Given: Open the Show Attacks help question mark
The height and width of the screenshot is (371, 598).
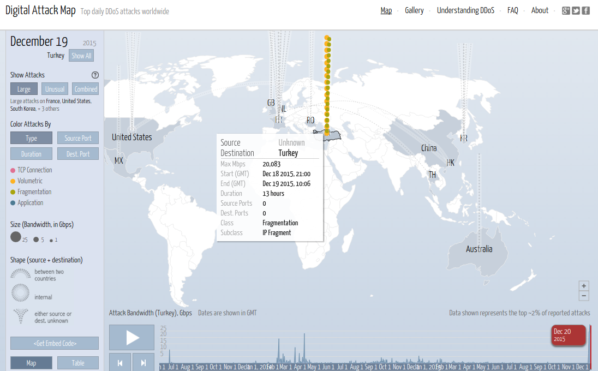Looking at the screenshot, I should pos(95,75).
